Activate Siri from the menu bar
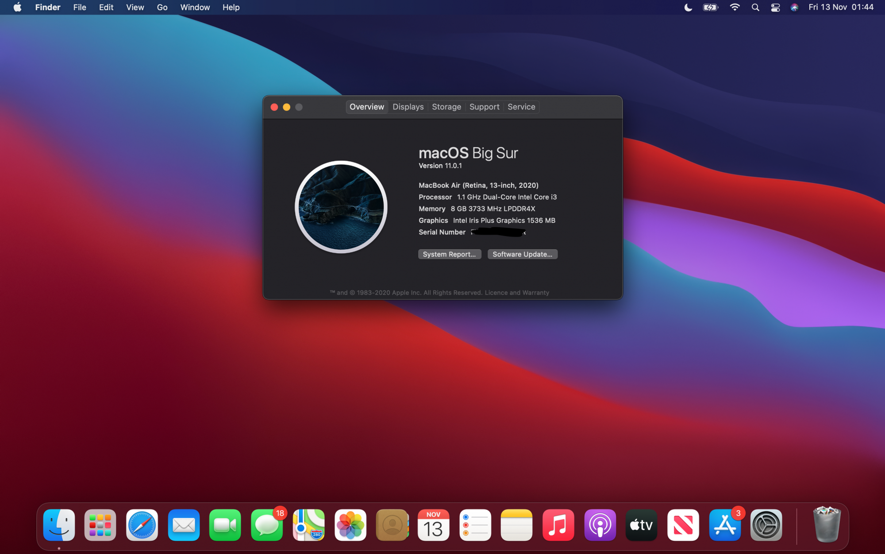Screen dimensions: 885x554 795,8
